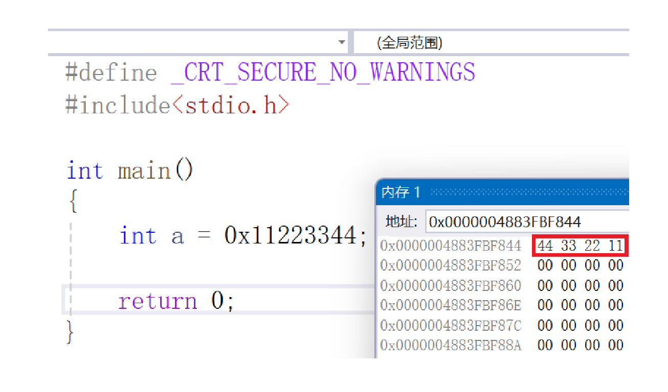
Task: Click the _CRT_SECURE_NO_WARNINGS macro text
Action: [323, 72]
